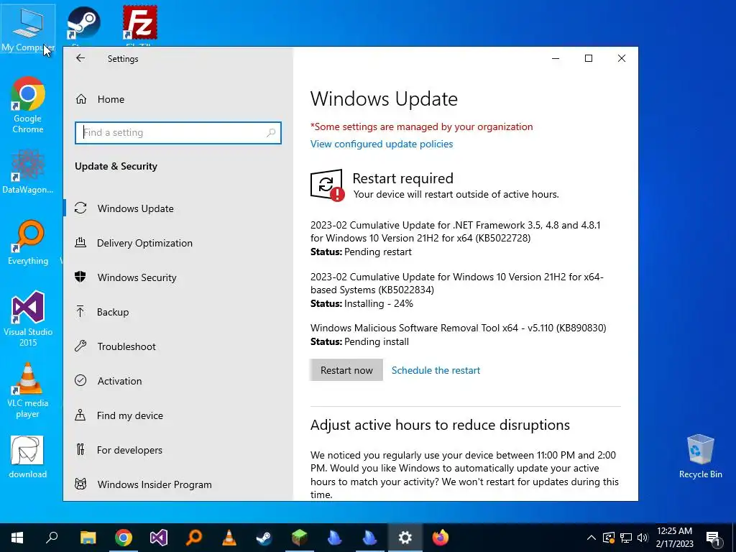Click the network tray icon
This screenshot has height=552, width=736.
(x=626, y=538)
